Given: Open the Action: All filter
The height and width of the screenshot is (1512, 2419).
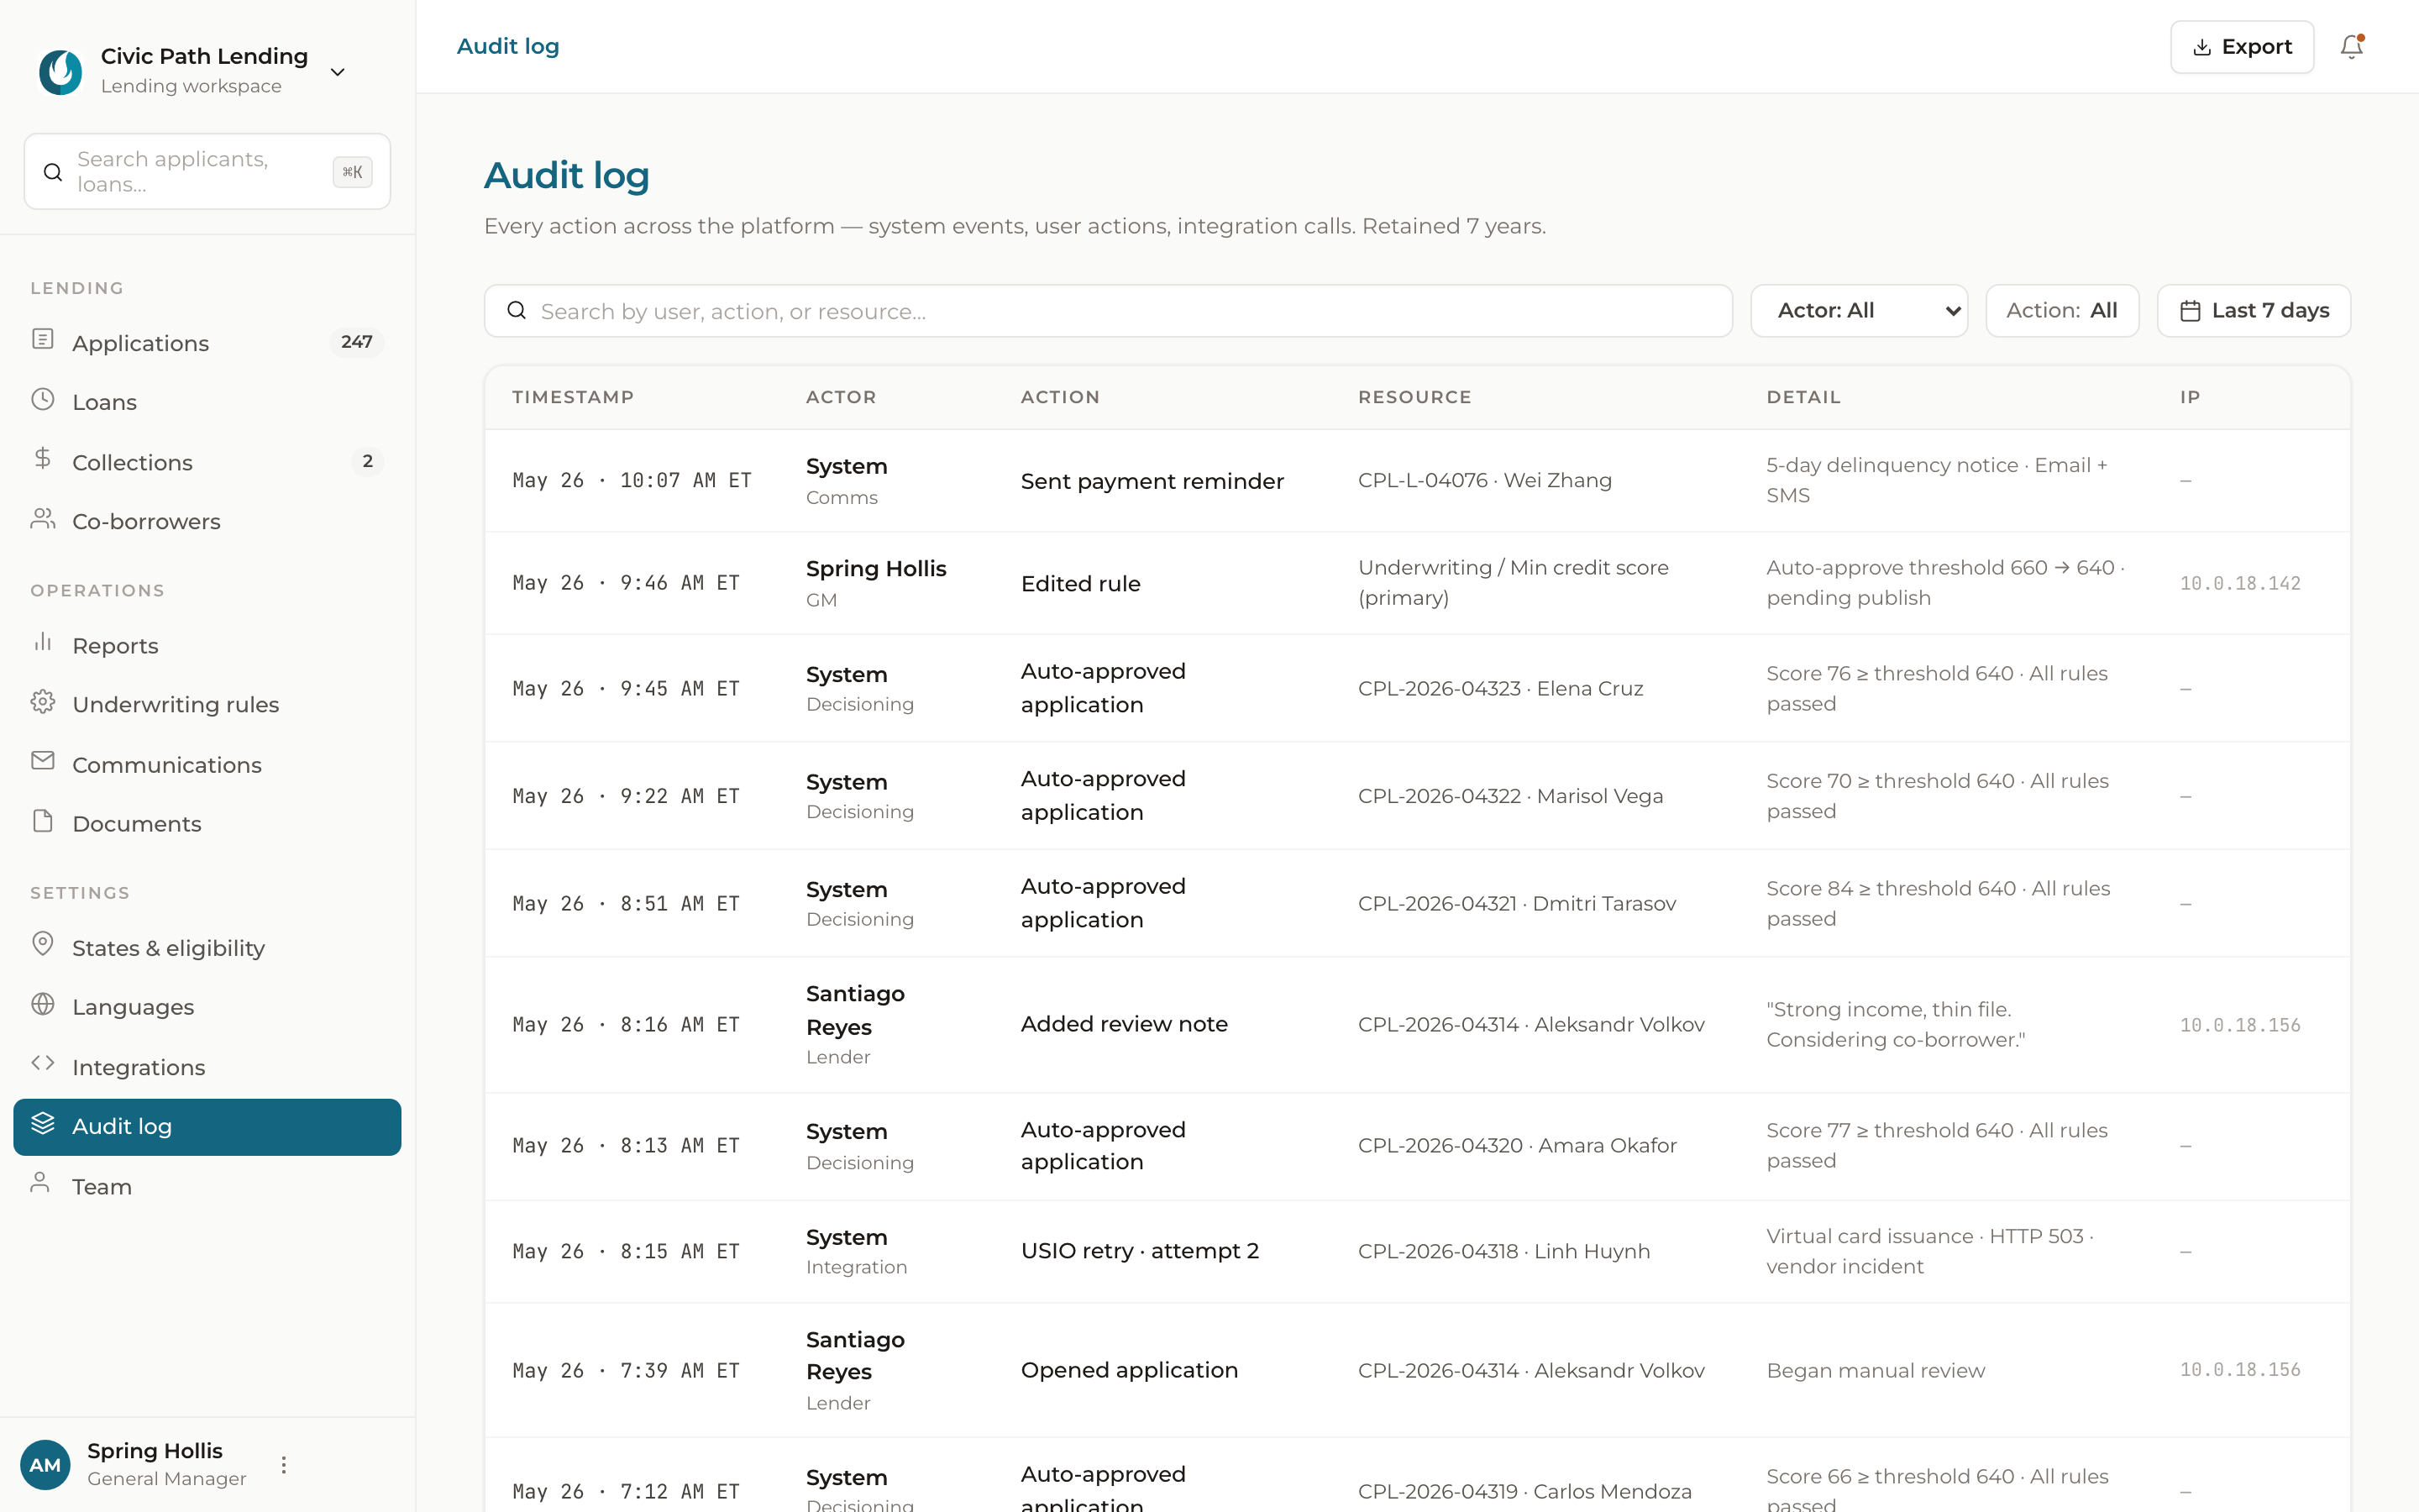Looking at the screenshot, I should point(2061,311).
